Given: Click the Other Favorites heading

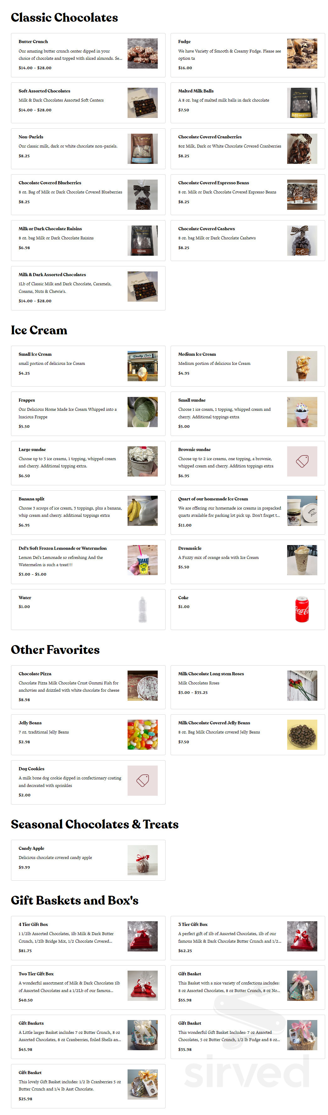Looking at the screenshot, I should 55,650.
